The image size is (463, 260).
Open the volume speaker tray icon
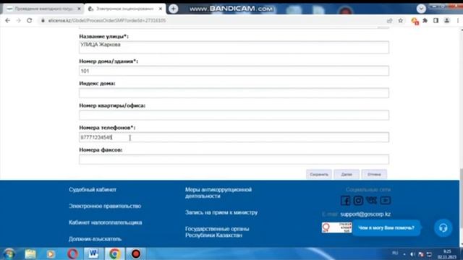coord(412,254)
